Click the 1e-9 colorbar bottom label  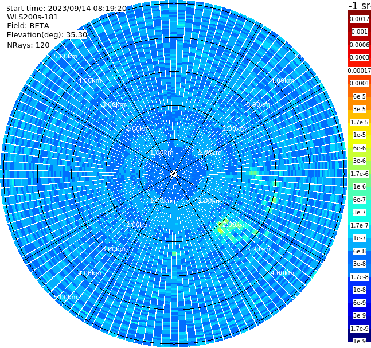pos(360,341)
